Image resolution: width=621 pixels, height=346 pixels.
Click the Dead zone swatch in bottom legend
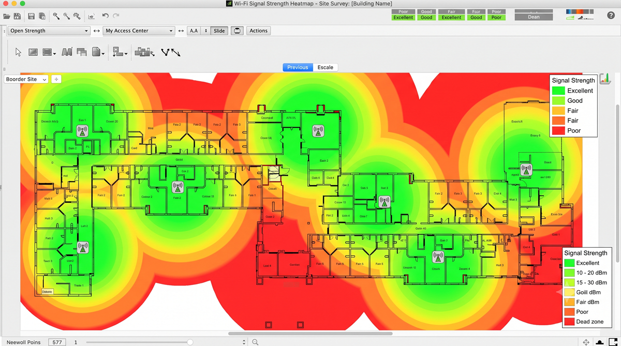(x=568, y=322)
